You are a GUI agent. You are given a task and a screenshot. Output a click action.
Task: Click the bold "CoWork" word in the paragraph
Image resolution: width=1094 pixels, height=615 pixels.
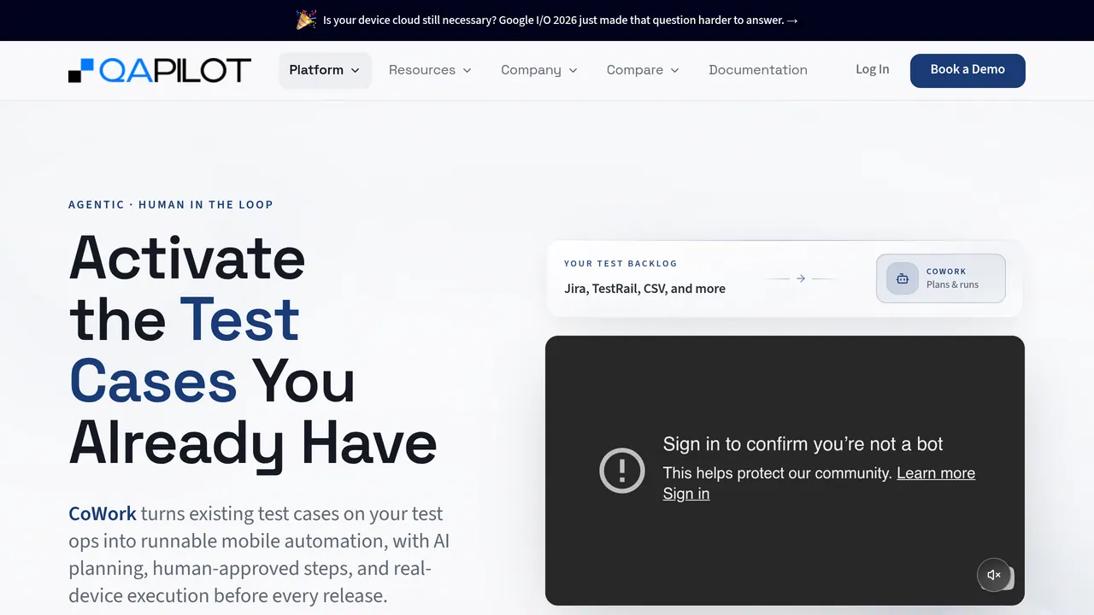tap(103, 513)
